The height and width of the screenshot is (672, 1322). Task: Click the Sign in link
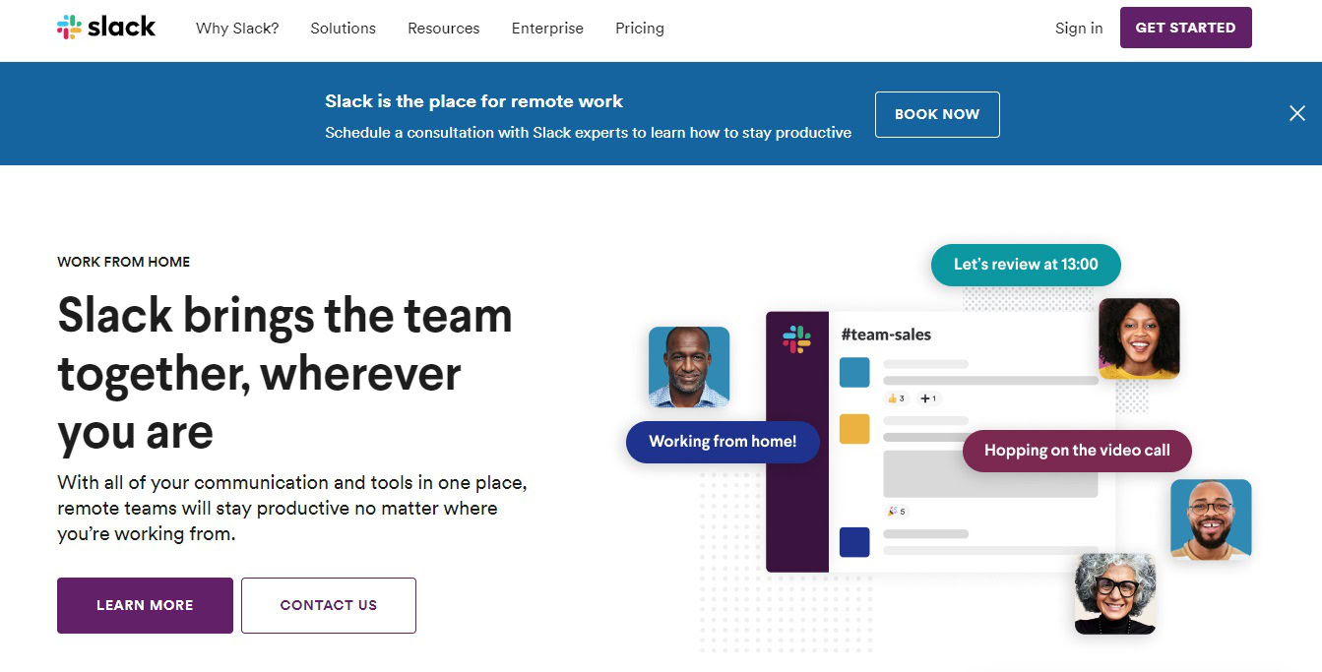click(1079, 29)
